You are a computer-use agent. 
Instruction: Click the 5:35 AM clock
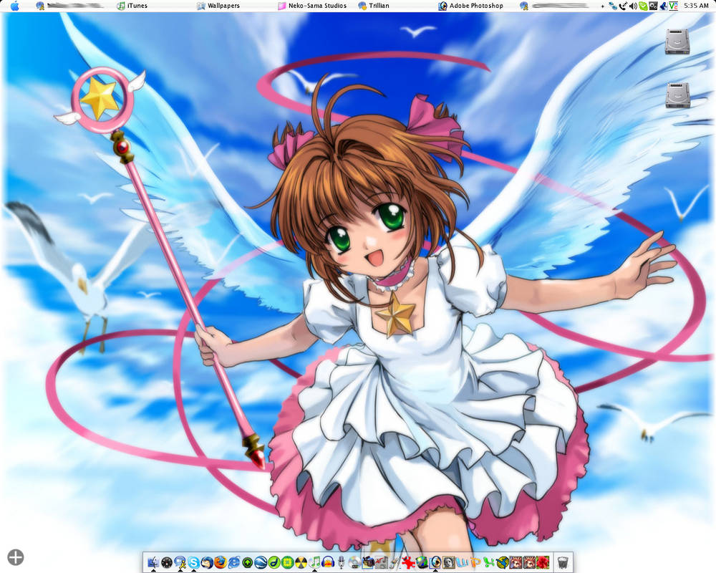[696, 6]
